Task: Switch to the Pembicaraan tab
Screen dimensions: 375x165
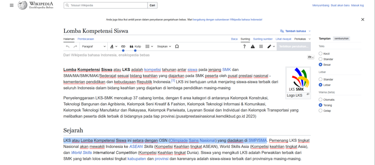Action: (85, 39)
